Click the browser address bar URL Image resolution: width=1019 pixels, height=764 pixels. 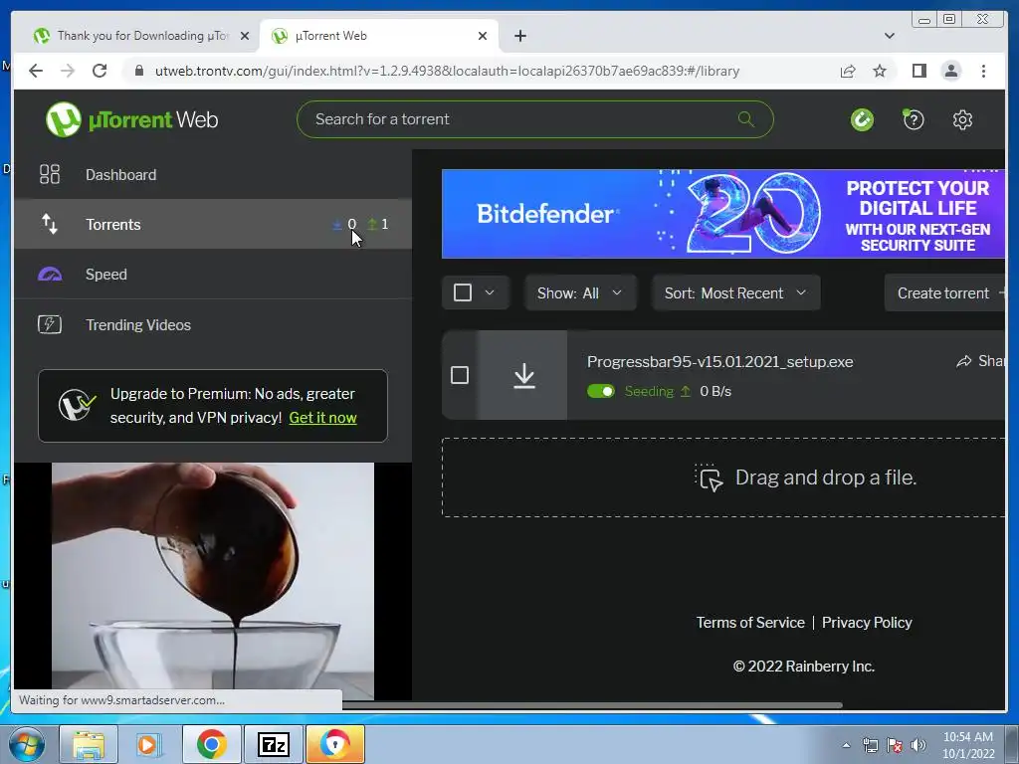tap(447, 71)
